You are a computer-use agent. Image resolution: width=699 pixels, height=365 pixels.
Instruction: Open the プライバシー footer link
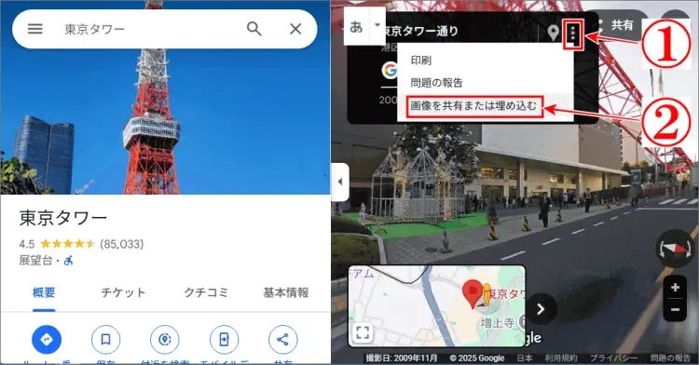pyautogui.click(x=614, y=358)
